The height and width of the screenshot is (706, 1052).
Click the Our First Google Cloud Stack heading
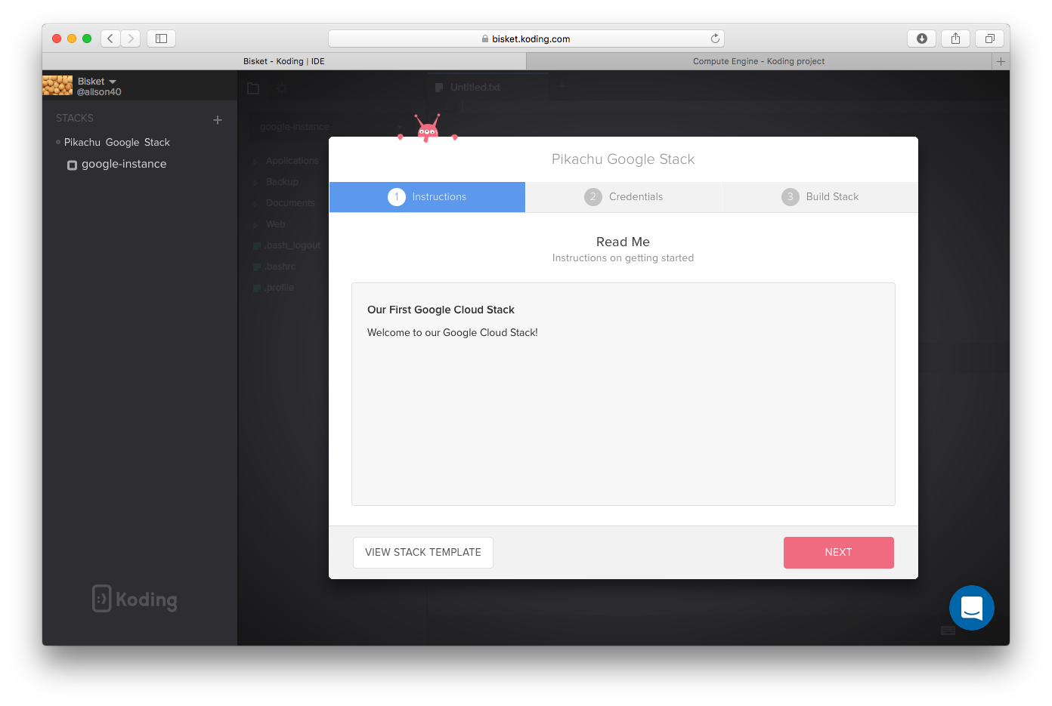(441, 310)
